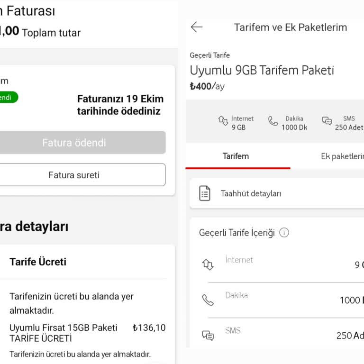Click the Geçerli Tarife label
This screenshot has width=364, height=364.
[x=209, y=55]
